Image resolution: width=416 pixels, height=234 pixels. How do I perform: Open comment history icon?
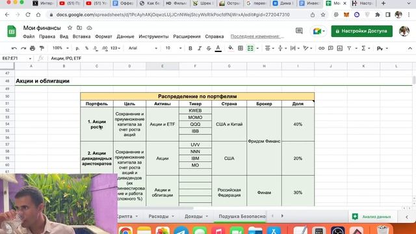pos(299,31)
